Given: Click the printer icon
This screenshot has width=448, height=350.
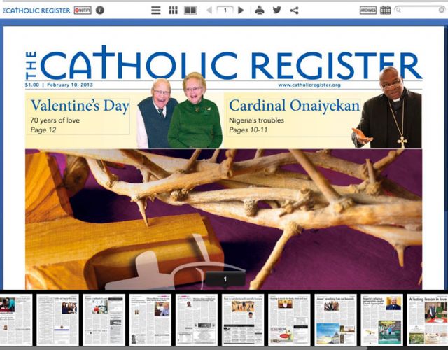Looking at the screenshot, I should 260,10.
